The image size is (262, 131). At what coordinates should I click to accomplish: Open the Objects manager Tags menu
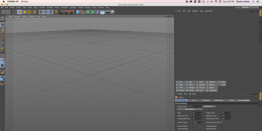coord(201,11)
